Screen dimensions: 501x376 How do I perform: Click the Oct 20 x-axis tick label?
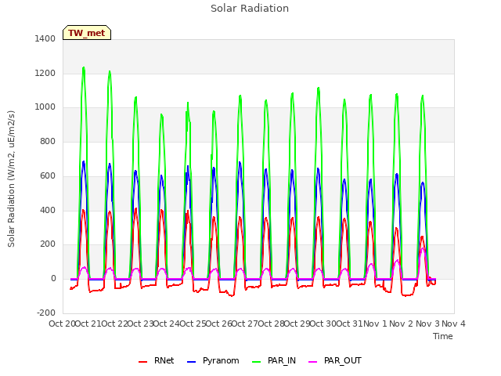point(62,324)
